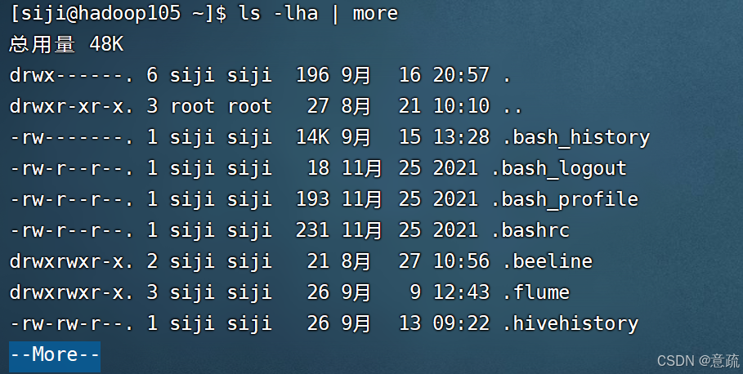Viewport: 743px width, 374px height.
Task: Click the command text ls -lha
Action: click(x=279, y=13)
